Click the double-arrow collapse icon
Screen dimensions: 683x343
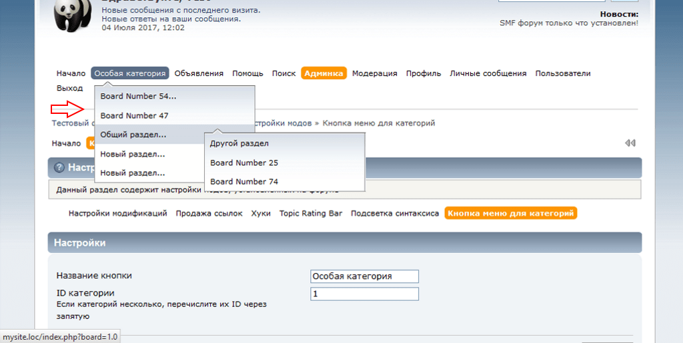coord(630,143)
